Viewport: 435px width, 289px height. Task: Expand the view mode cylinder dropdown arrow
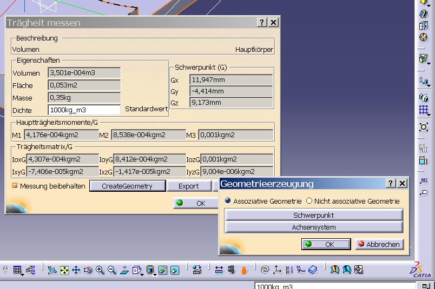pos(155,274)
